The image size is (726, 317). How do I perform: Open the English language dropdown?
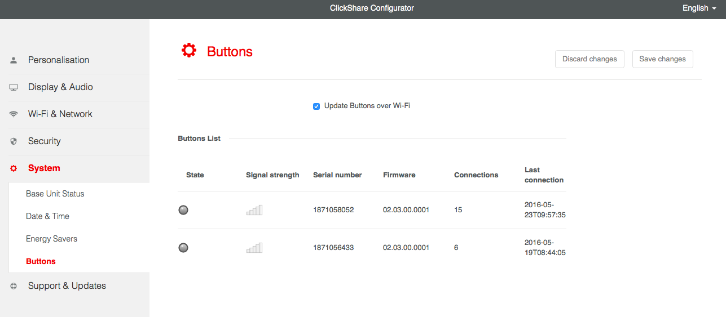point(699,8)
